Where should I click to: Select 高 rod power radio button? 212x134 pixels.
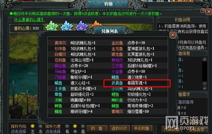(83, 126)
